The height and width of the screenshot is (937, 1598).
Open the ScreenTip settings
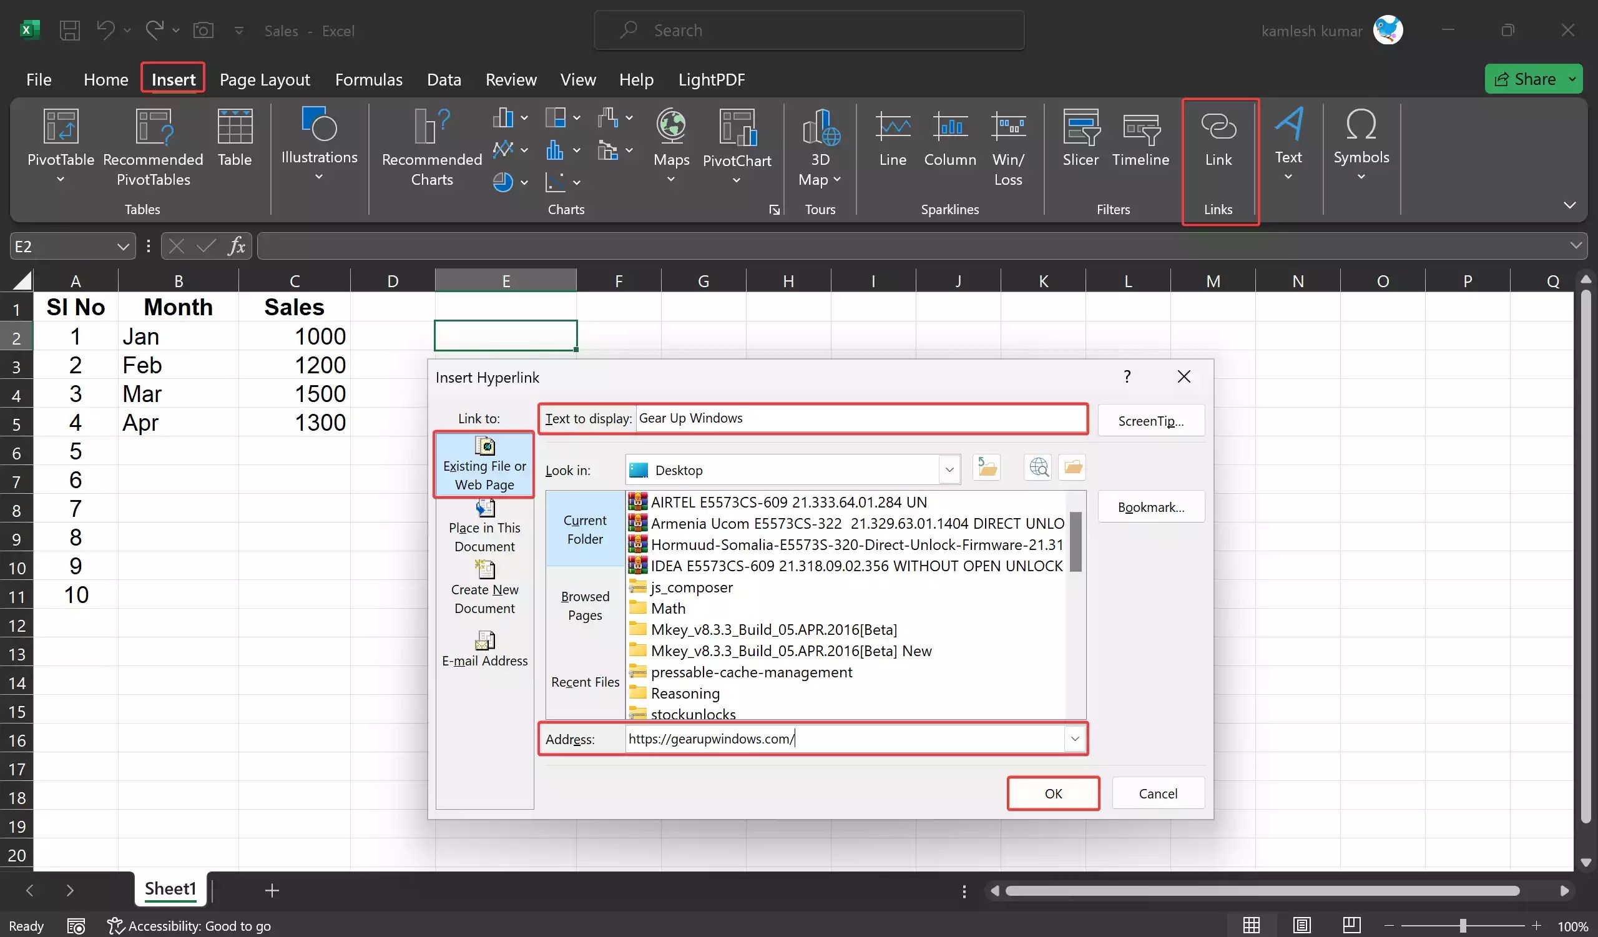point(1150,420)
